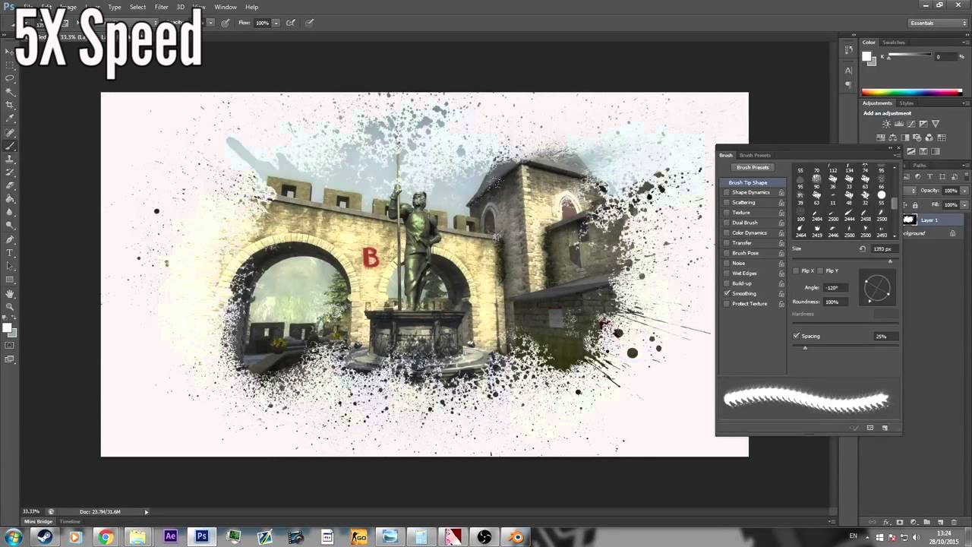This screenshot has height=547, width=972.
Task: Toggle the Spacing checkbox
Action: coord(796,336)
